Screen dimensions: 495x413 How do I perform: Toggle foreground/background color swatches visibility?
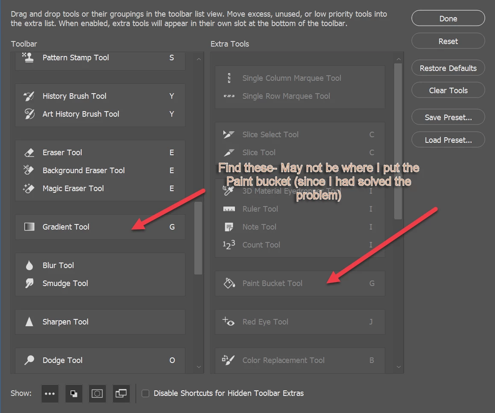[x=74, y=393]
